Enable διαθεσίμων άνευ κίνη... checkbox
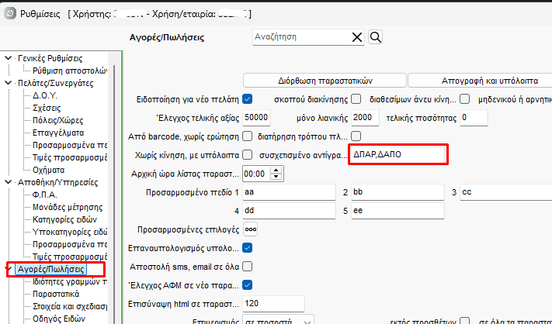 pos(465,99)
